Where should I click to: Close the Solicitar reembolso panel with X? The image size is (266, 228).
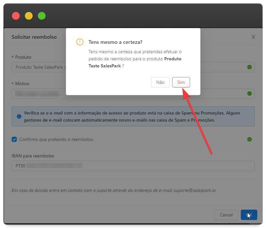point(253,37)
